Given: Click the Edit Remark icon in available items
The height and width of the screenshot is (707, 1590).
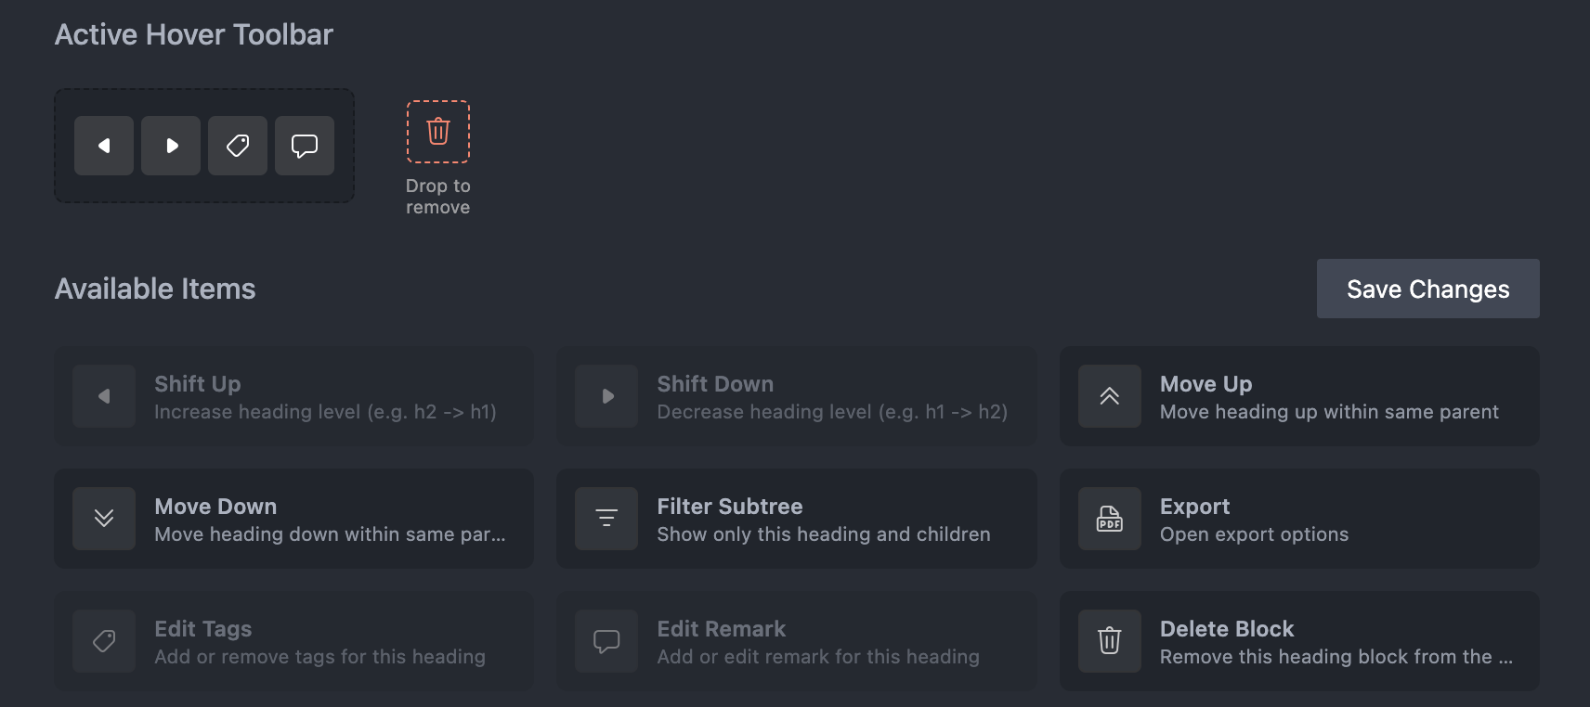Looking at the screenshot, I should click(606, 641).
